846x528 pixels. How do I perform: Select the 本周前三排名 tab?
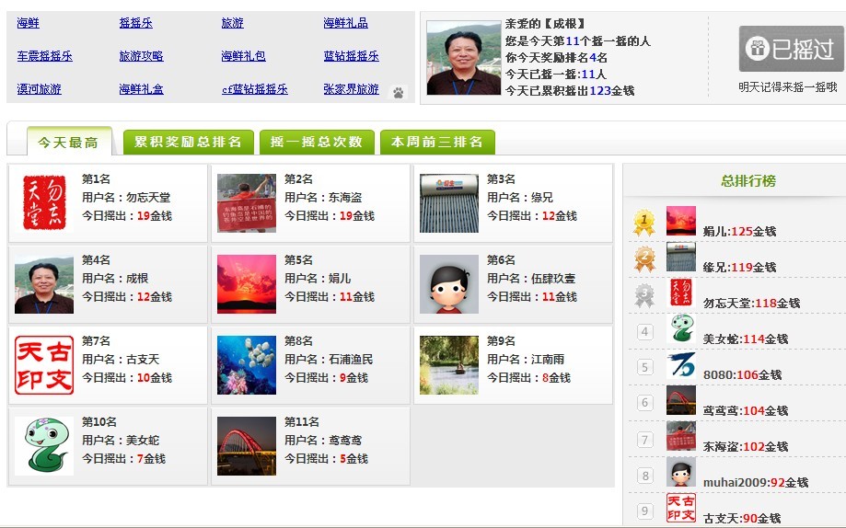click(x=437, y=142)
